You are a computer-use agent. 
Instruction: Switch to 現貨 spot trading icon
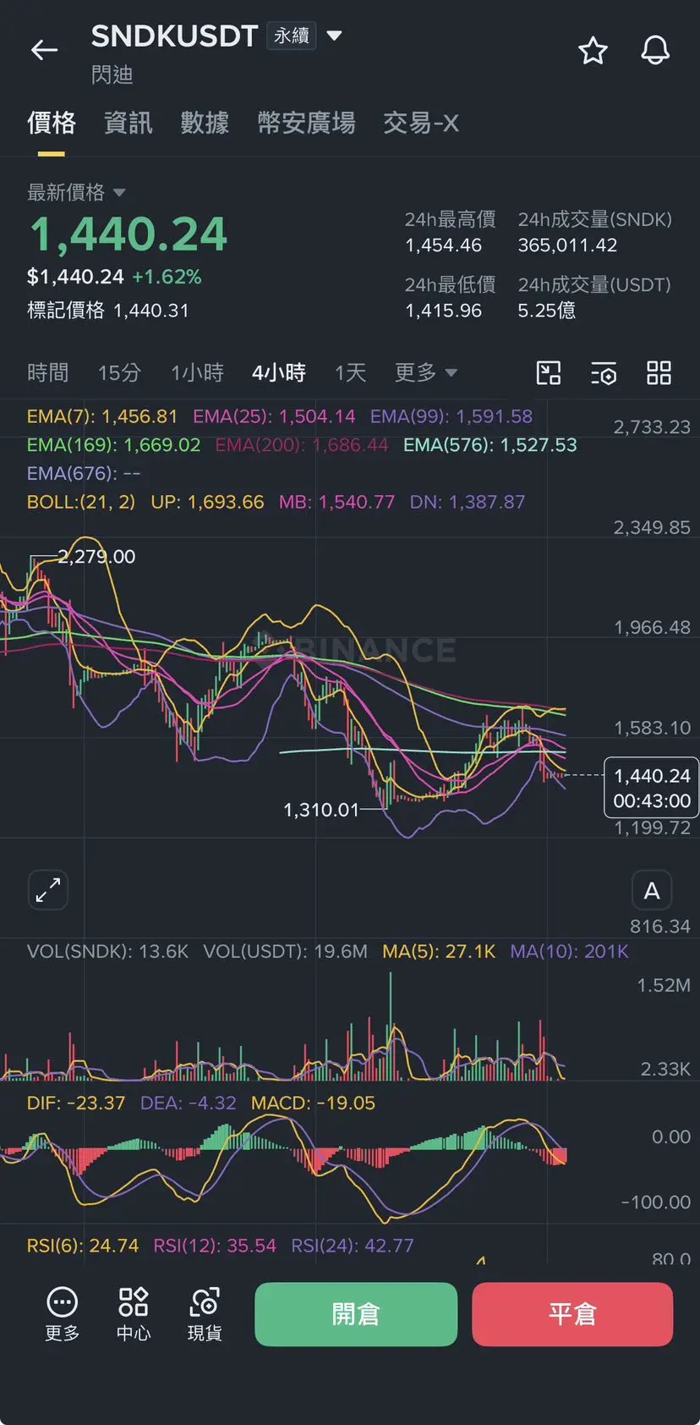[205, 1314]
